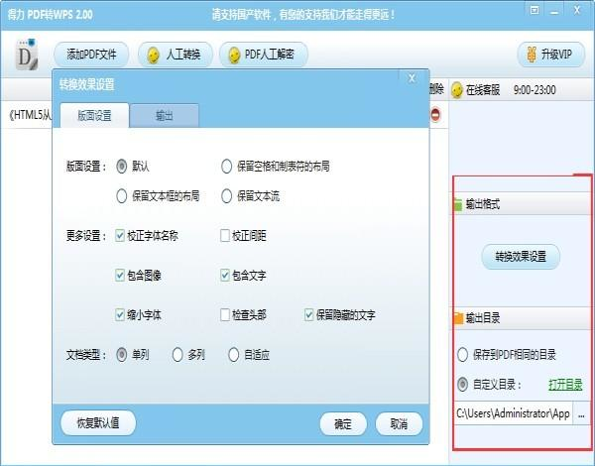Toggle 保留隐藏的文字 checkbox
Image resolution: width=595 pixels, height=466 pixels.
[308, 314]
